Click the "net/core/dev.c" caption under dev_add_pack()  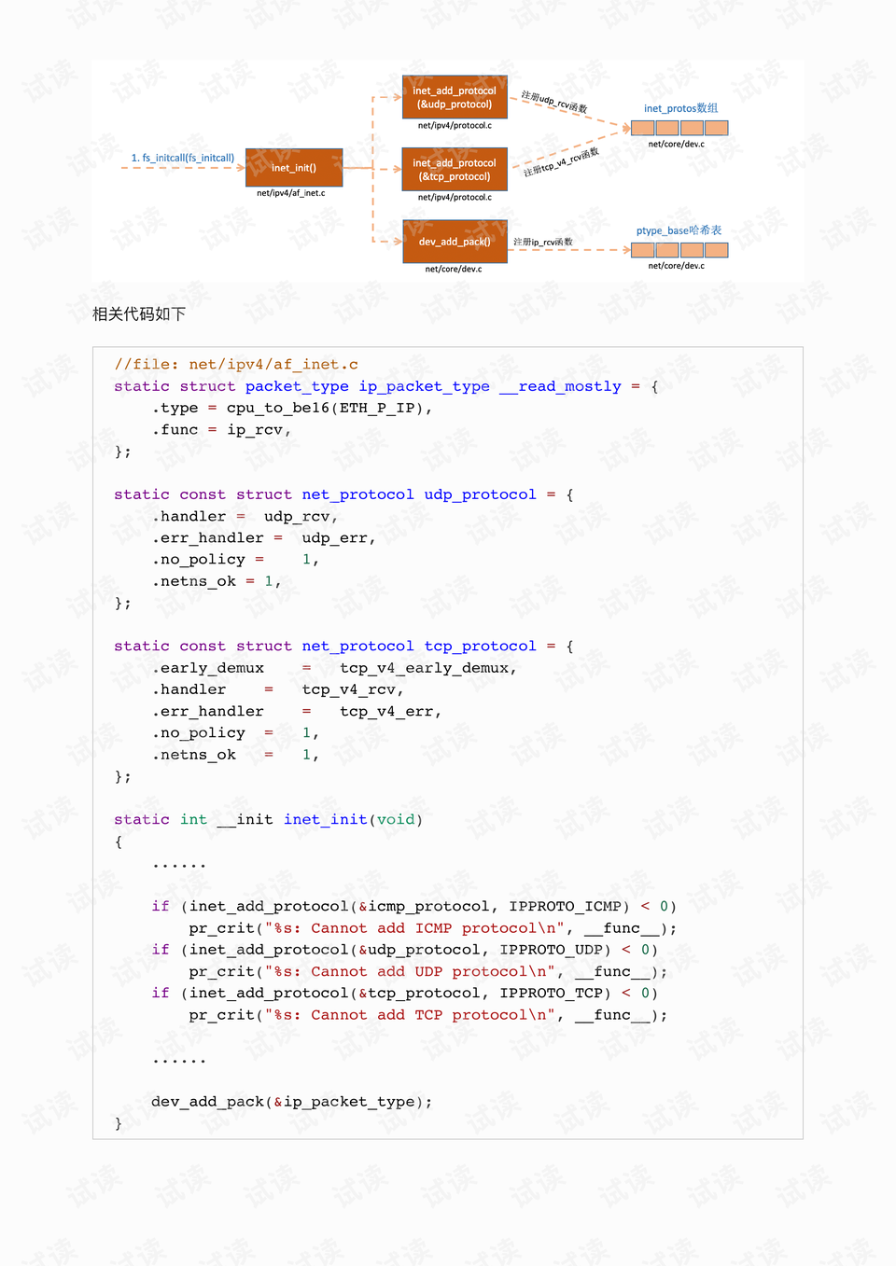coord(454,269)
